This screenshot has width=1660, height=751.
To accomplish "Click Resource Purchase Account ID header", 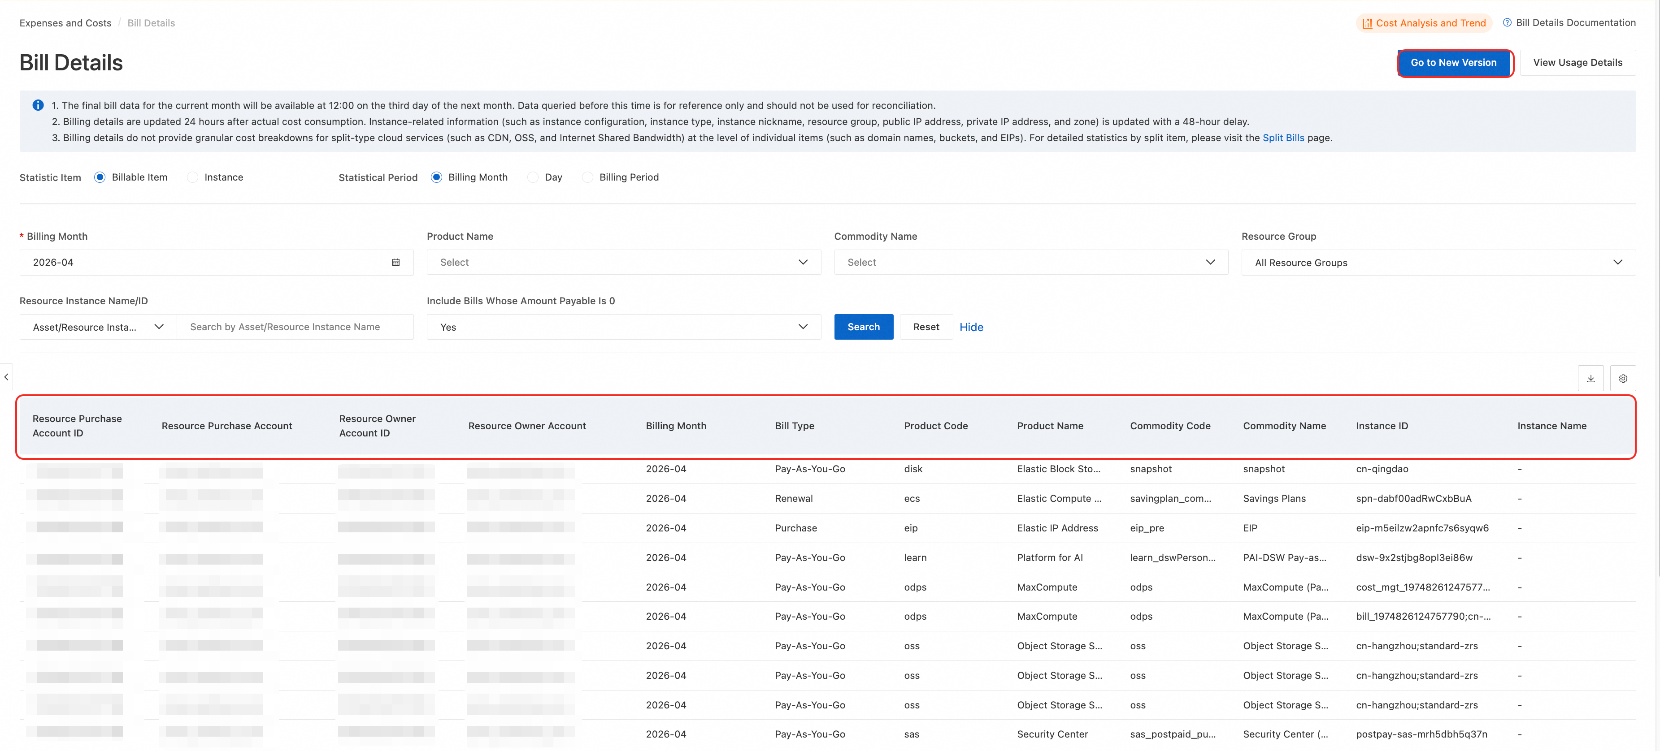I will coord(77,426).
